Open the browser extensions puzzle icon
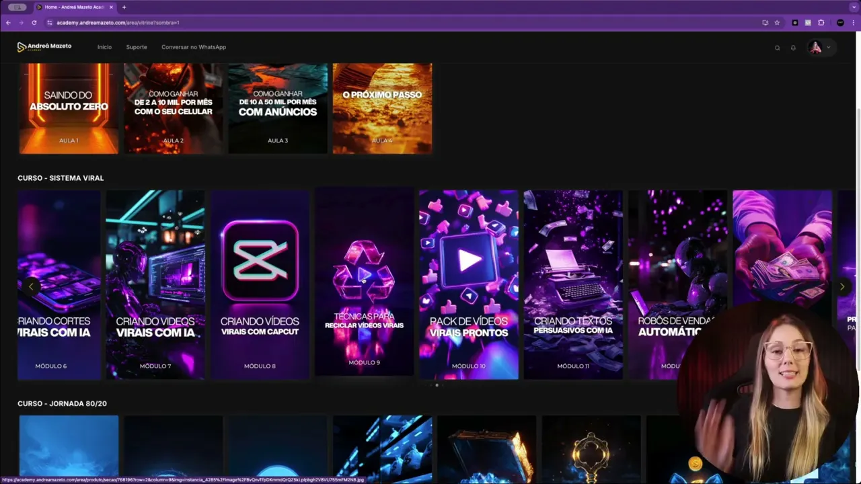Image resolution: width=861 pixels, height=484 pixels. coord(821,22)
